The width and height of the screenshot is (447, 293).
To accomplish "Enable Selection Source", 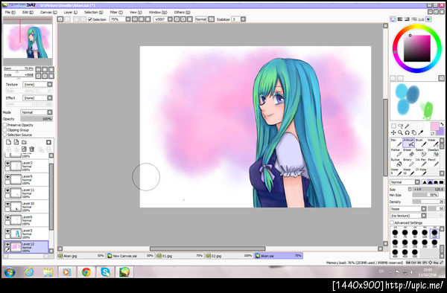I will click(5, 135).
